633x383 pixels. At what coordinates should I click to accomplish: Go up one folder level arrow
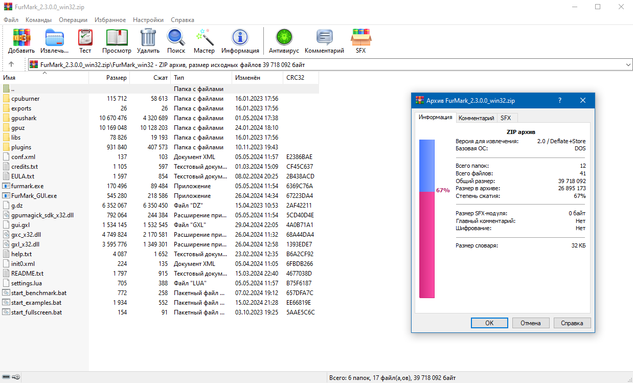coord(11,65)
